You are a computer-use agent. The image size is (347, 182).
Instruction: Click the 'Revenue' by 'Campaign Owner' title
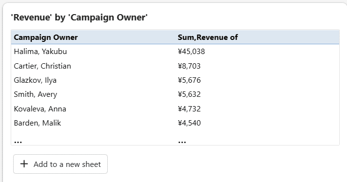[x=79, y=18]
